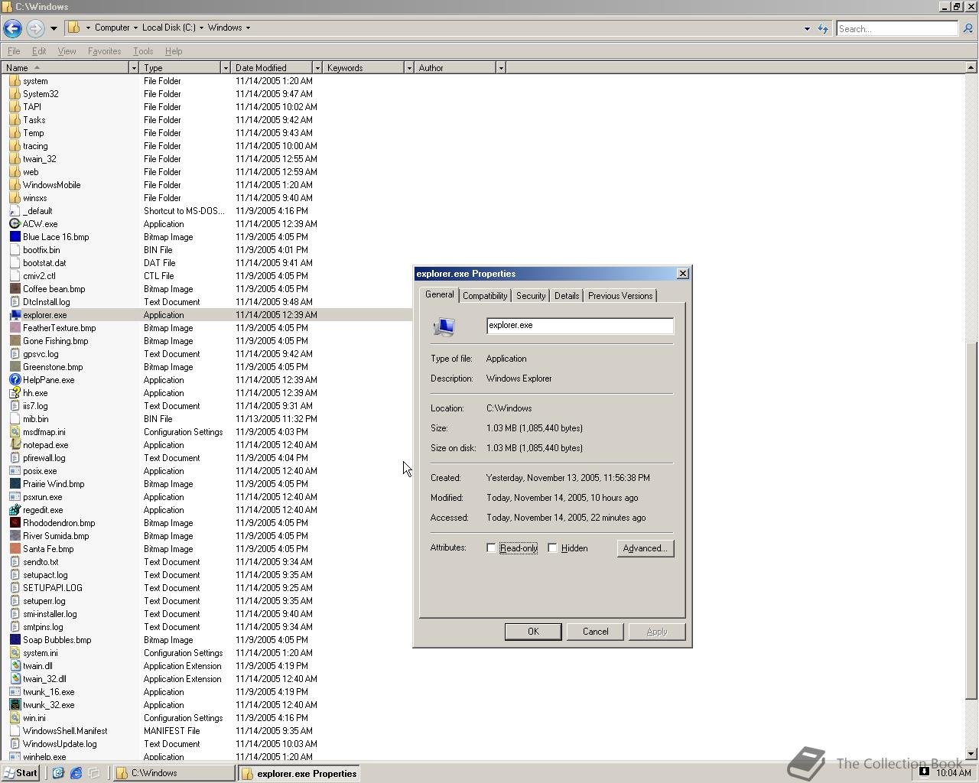Click the Start button
Image resolution: width=979 pixels, height=783 pixels.
21,773
